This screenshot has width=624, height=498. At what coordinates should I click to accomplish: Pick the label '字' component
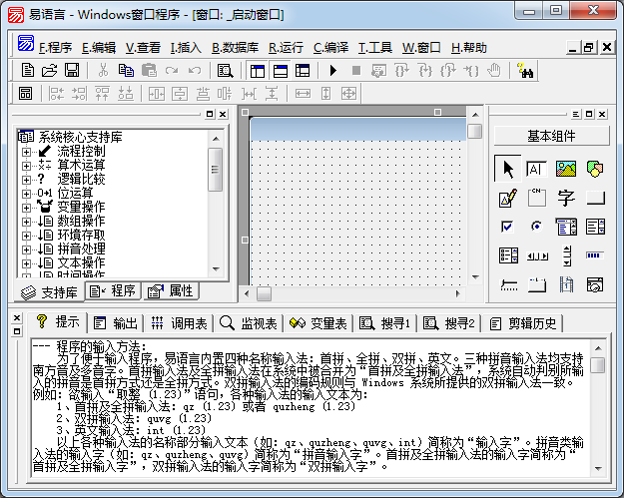coord(566,199)
